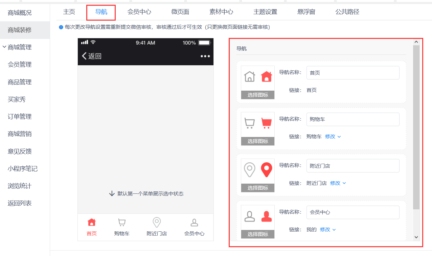Tap 附近门店 pin icon in preview bottom bar
This screenshot has width=432, height=256.
pos(157,223)
